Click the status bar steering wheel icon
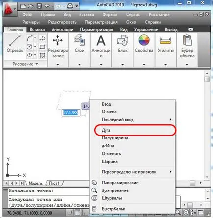Viewport: 213px width, 218px height. click(x=186, y=213)
